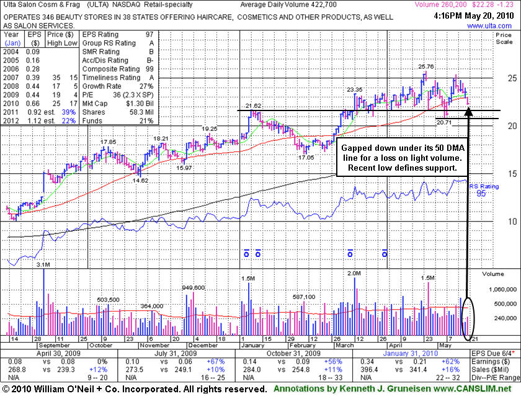
Task: Click the February month axis label
Action: [x=303, y=346]
